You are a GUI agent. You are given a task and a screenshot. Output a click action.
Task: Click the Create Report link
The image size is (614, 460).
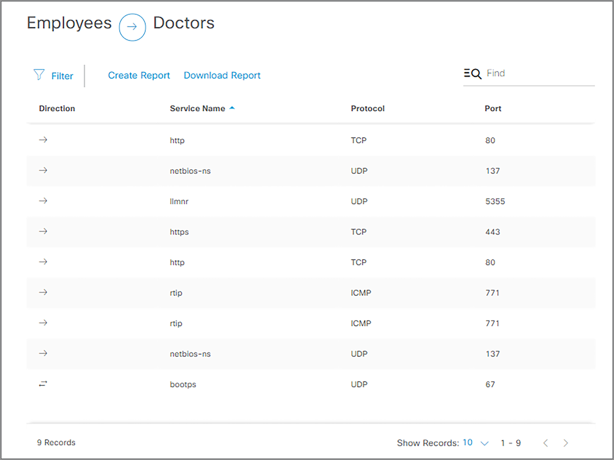click(x=139, y=76)
